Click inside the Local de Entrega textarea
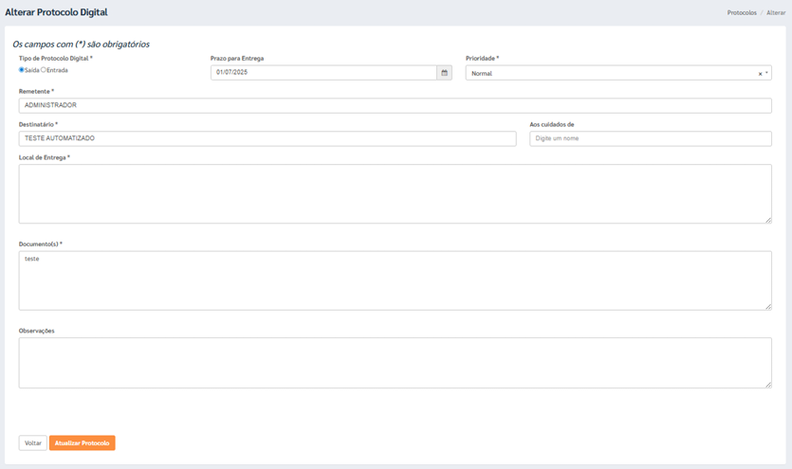 click(x=395, y=194)
